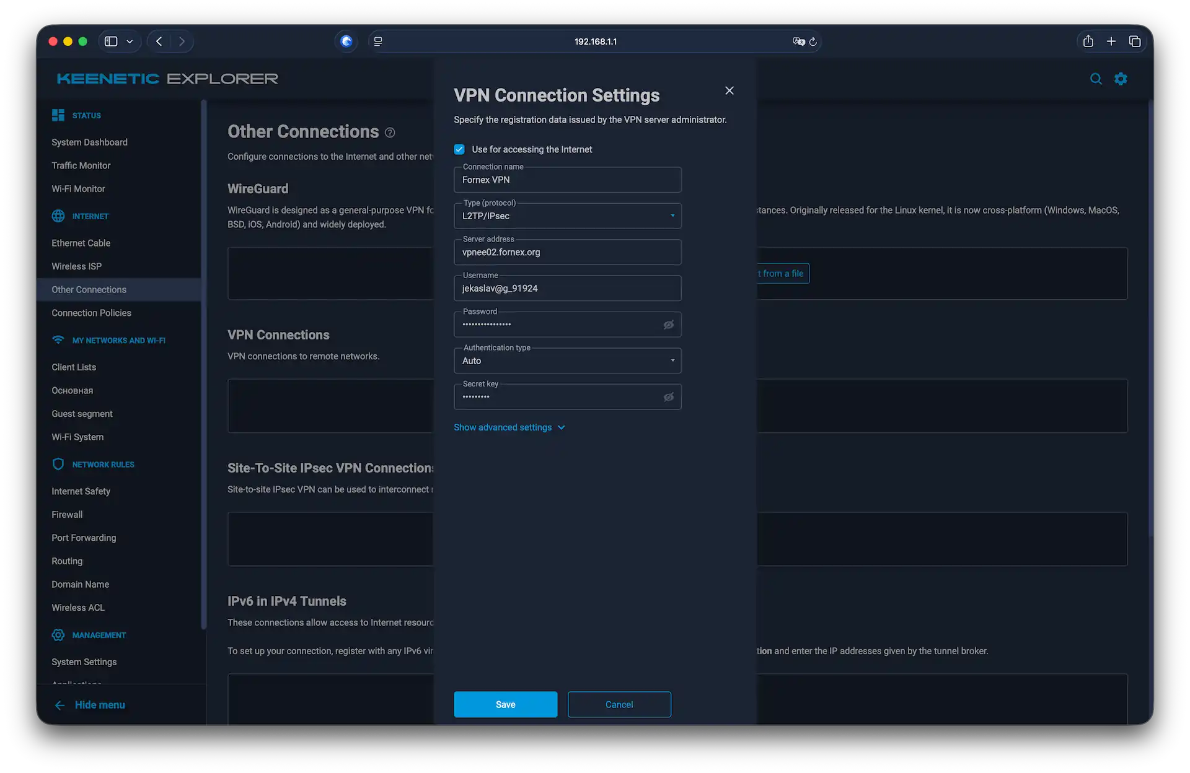Click the Safari share icon
The image size is (1190, 773).
pos(1088,41)
